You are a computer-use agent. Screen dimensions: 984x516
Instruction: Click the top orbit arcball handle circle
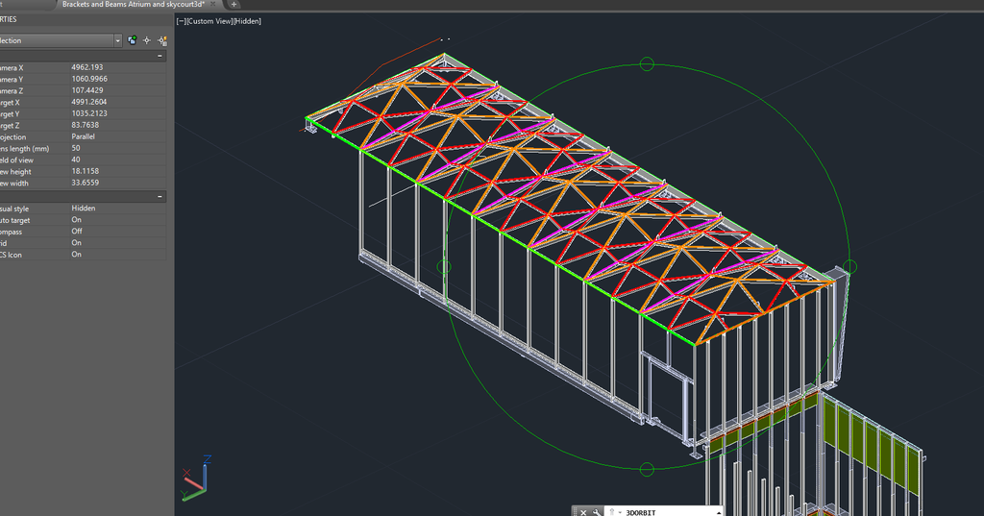tap(647, 64)
